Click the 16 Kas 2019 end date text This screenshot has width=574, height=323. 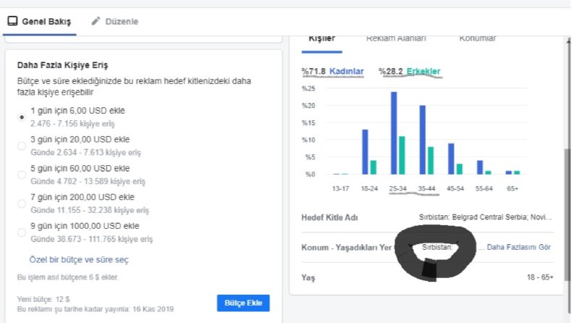click(153, 309)
